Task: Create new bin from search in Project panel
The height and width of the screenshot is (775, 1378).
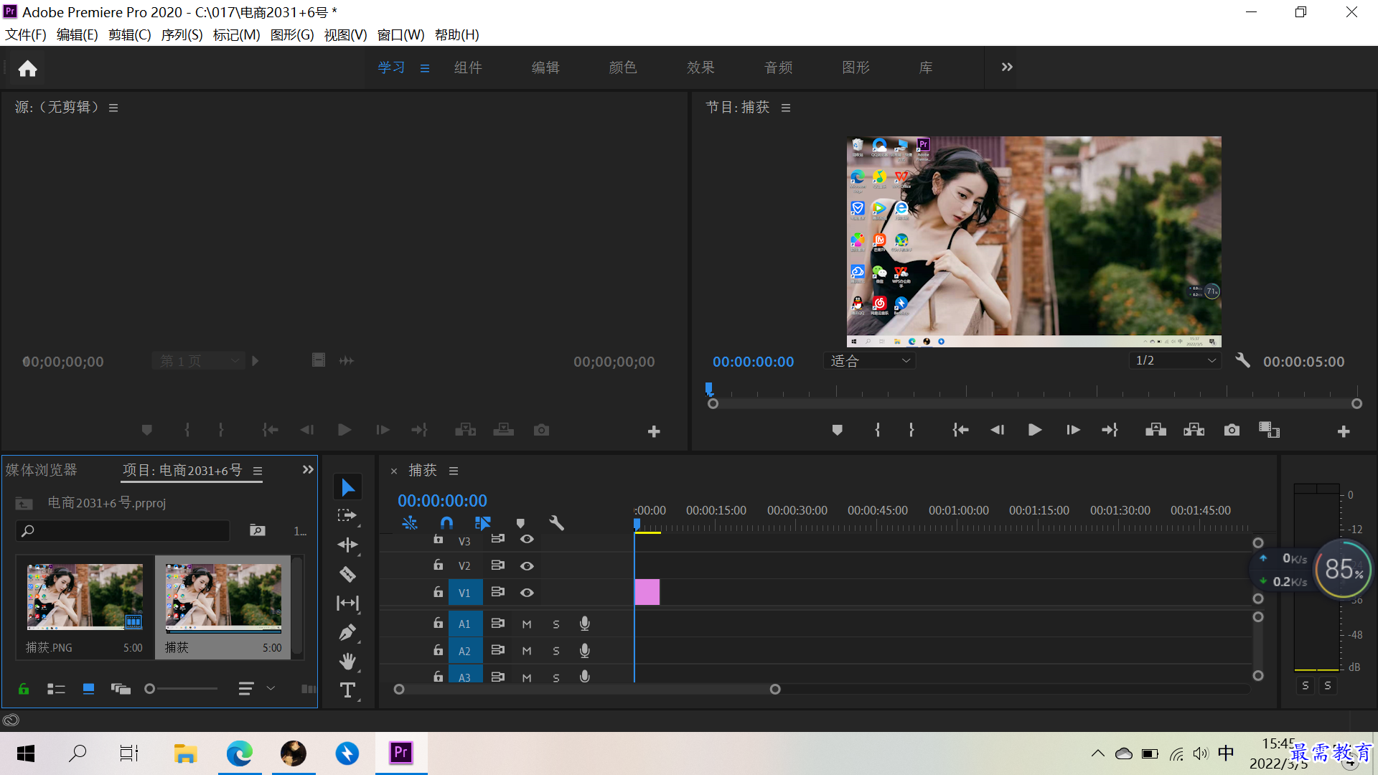Action: pyautogui.click(x=257, y=530)
